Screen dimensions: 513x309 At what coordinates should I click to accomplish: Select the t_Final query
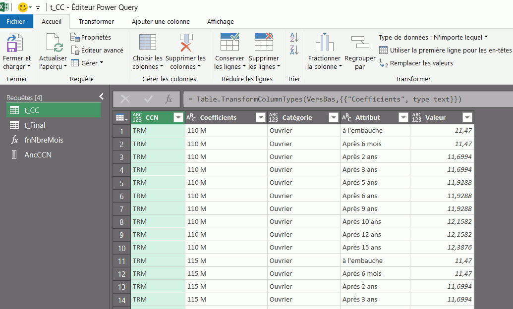tap(35, 125)
